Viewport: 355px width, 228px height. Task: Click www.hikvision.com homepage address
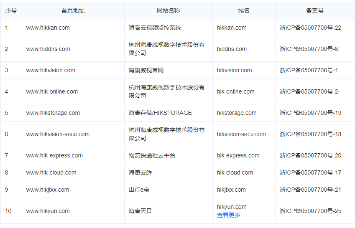click(51, 70)
